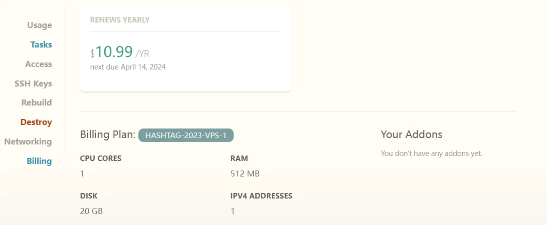Image resolution: width=547 pixels, height=225 pixels.
Task: Click the next due April 14, 2024 text
Action: pyautogui.click(x=128, y=66)
